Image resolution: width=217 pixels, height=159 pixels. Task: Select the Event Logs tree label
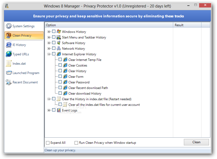(x=69, y=110)
